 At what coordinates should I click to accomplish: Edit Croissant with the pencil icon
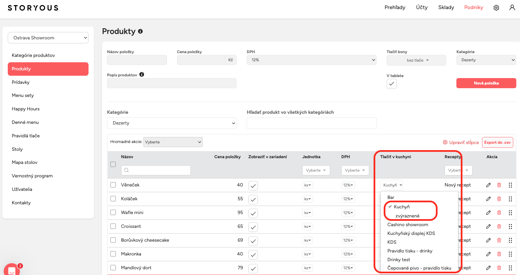[488, 226]
